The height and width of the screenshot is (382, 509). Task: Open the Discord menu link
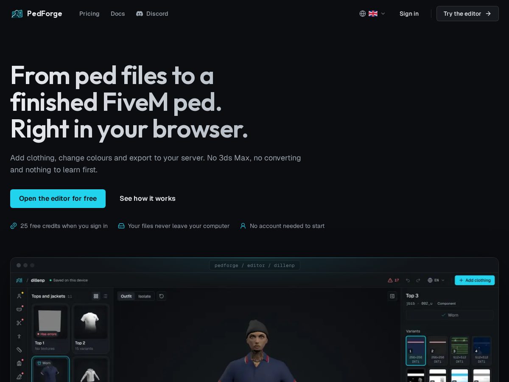[152, 14]
